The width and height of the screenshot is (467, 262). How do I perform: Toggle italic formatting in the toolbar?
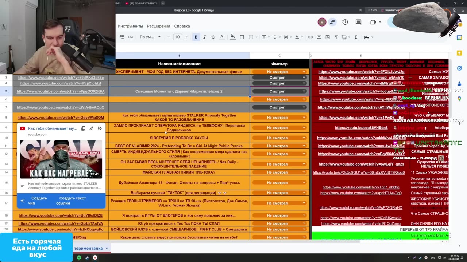[204, 37]
